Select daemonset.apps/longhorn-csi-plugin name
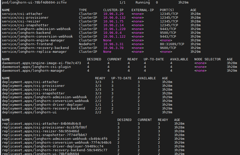The height and width of the screenshot is (155, 240). [36, 67]
